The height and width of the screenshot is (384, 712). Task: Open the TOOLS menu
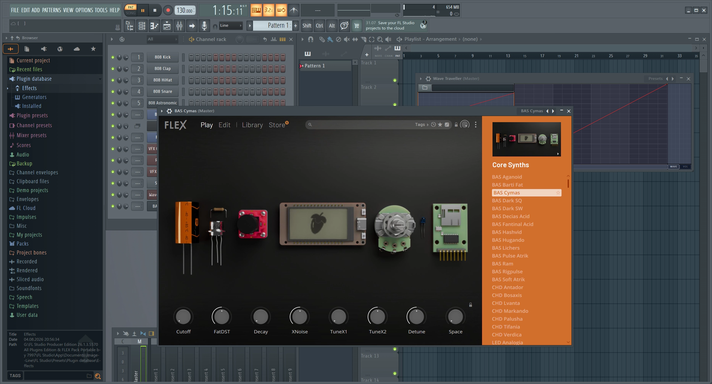point(101,10)
